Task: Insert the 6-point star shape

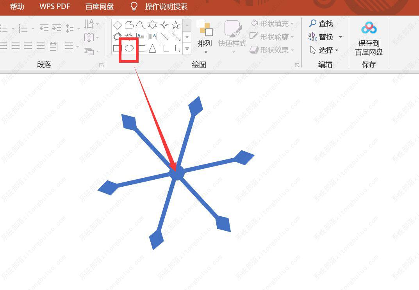Action: (152, 25)
